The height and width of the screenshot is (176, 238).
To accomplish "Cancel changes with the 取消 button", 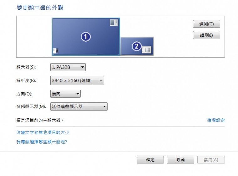I will (180, 160).
